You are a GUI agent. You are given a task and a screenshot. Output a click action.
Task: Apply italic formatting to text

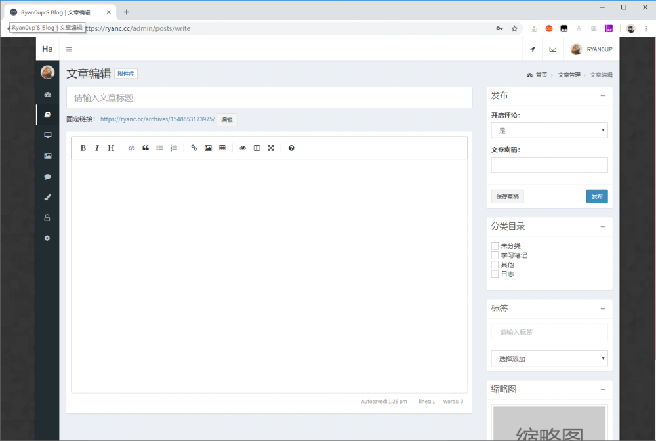tap(96, 148)
